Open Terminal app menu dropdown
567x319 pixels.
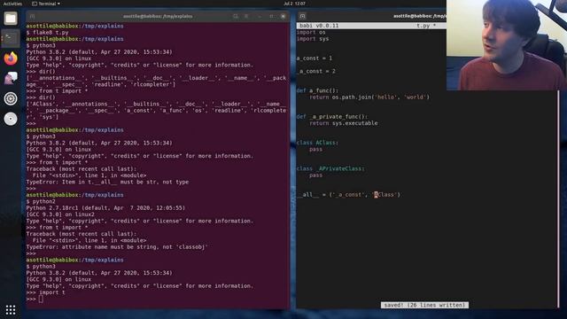click(x=46, y=4)
